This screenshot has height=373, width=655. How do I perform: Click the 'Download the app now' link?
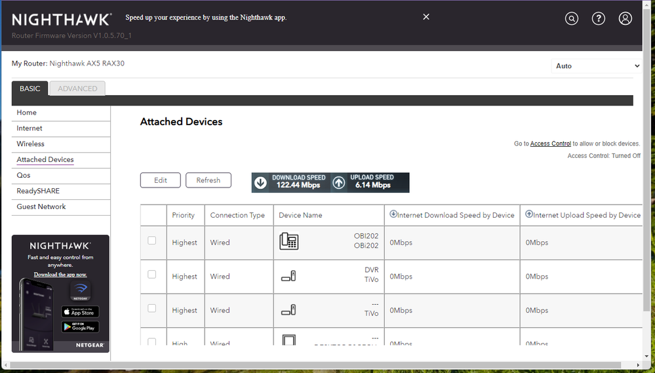click(x=60, y=275)
